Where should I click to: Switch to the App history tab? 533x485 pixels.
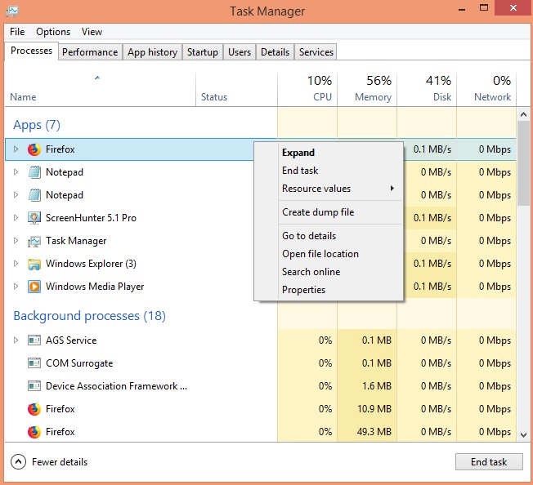click(152, 52)
